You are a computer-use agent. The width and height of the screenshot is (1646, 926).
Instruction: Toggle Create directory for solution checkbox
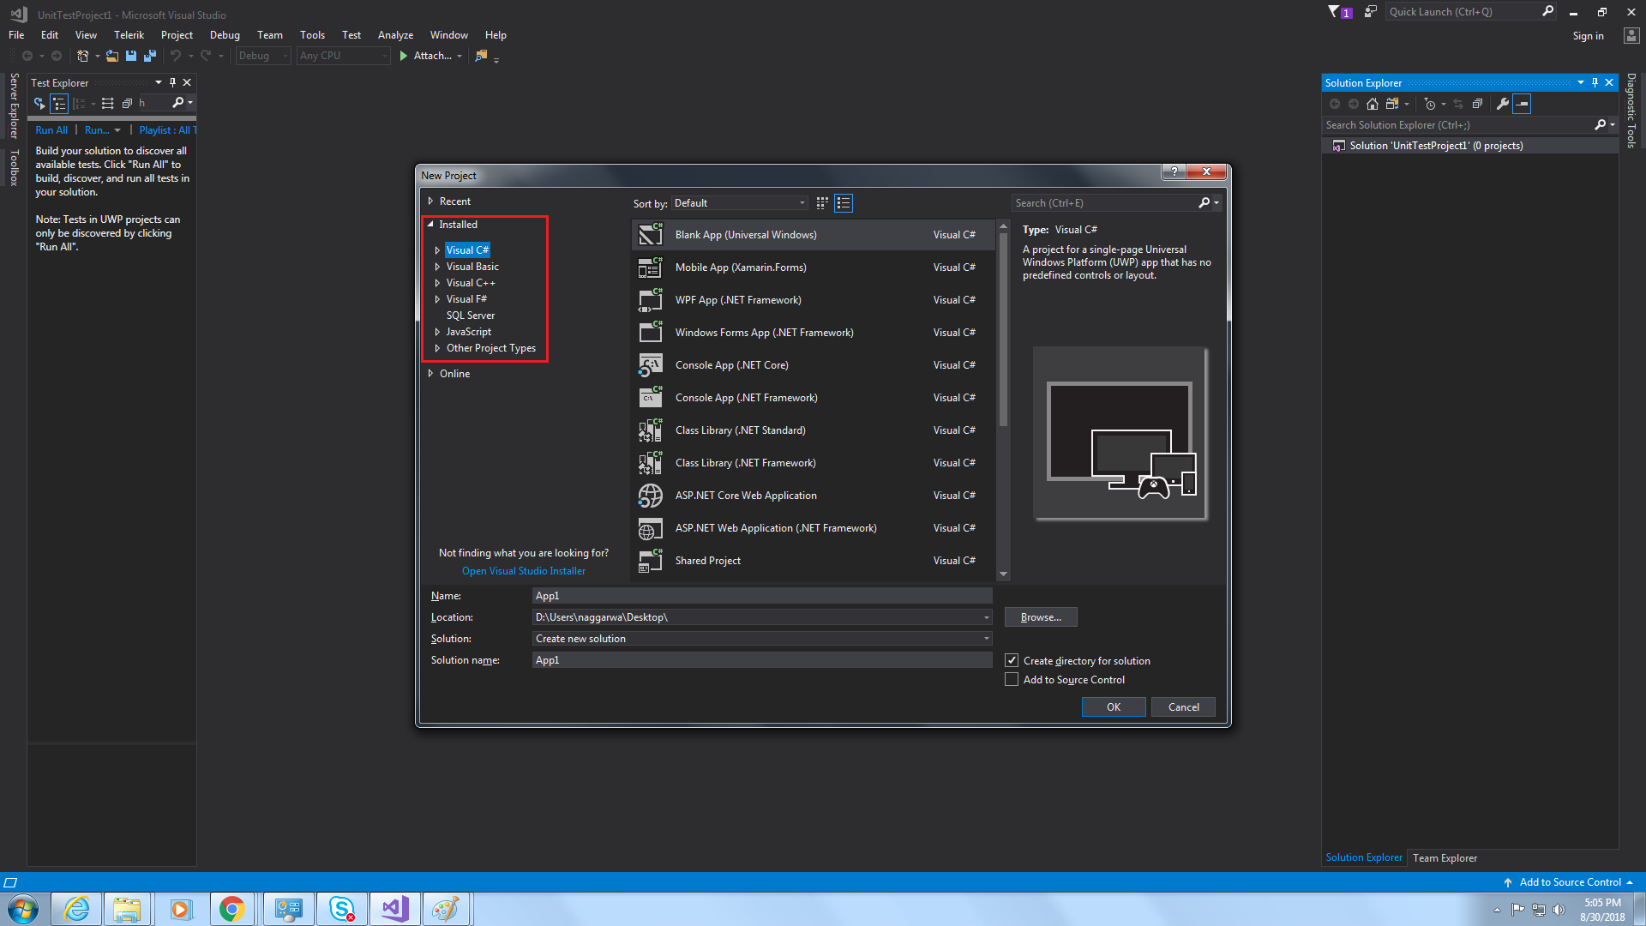1012,660
